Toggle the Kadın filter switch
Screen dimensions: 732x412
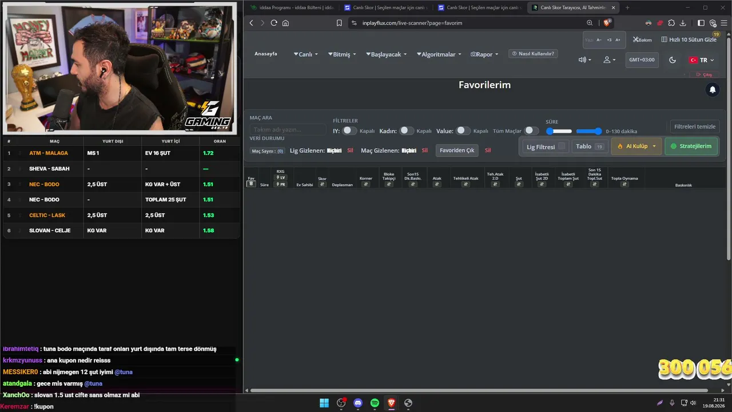pyautogui.click(x=407, y=131)
